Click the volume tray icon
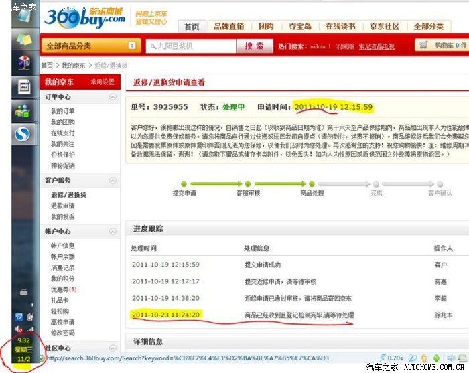Viewport: 469px width, 373px height. [19, 329]
